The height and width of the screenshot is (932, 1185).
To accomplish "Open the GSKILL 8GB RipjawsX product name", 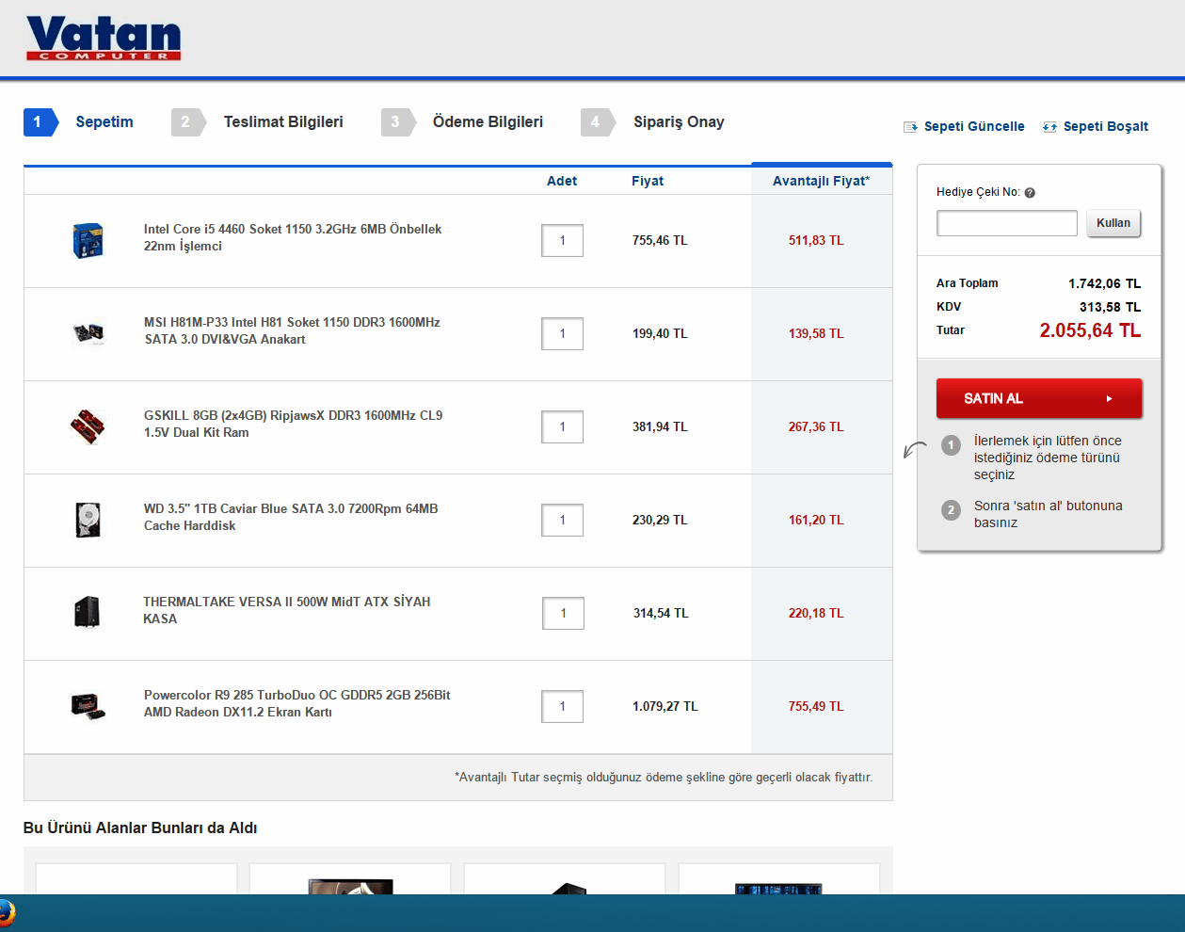I will pyautogui.click(x=293, y=424).
